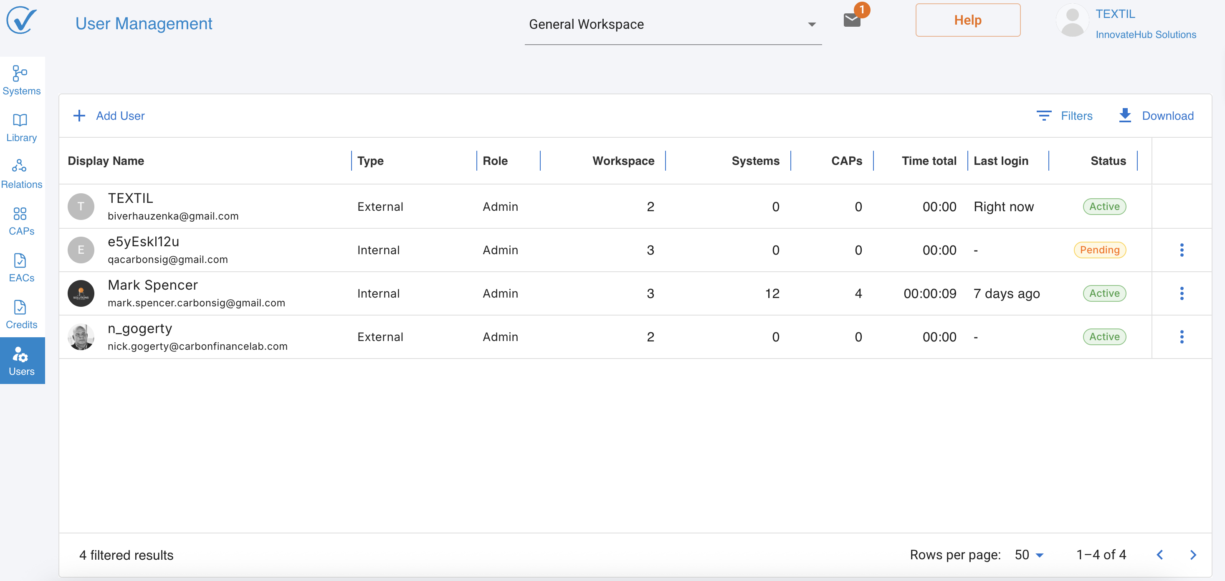Screen dimensions: 1225x581
Task: Open three-dot menu for n_gogerty row
Action: (1181, 336)
